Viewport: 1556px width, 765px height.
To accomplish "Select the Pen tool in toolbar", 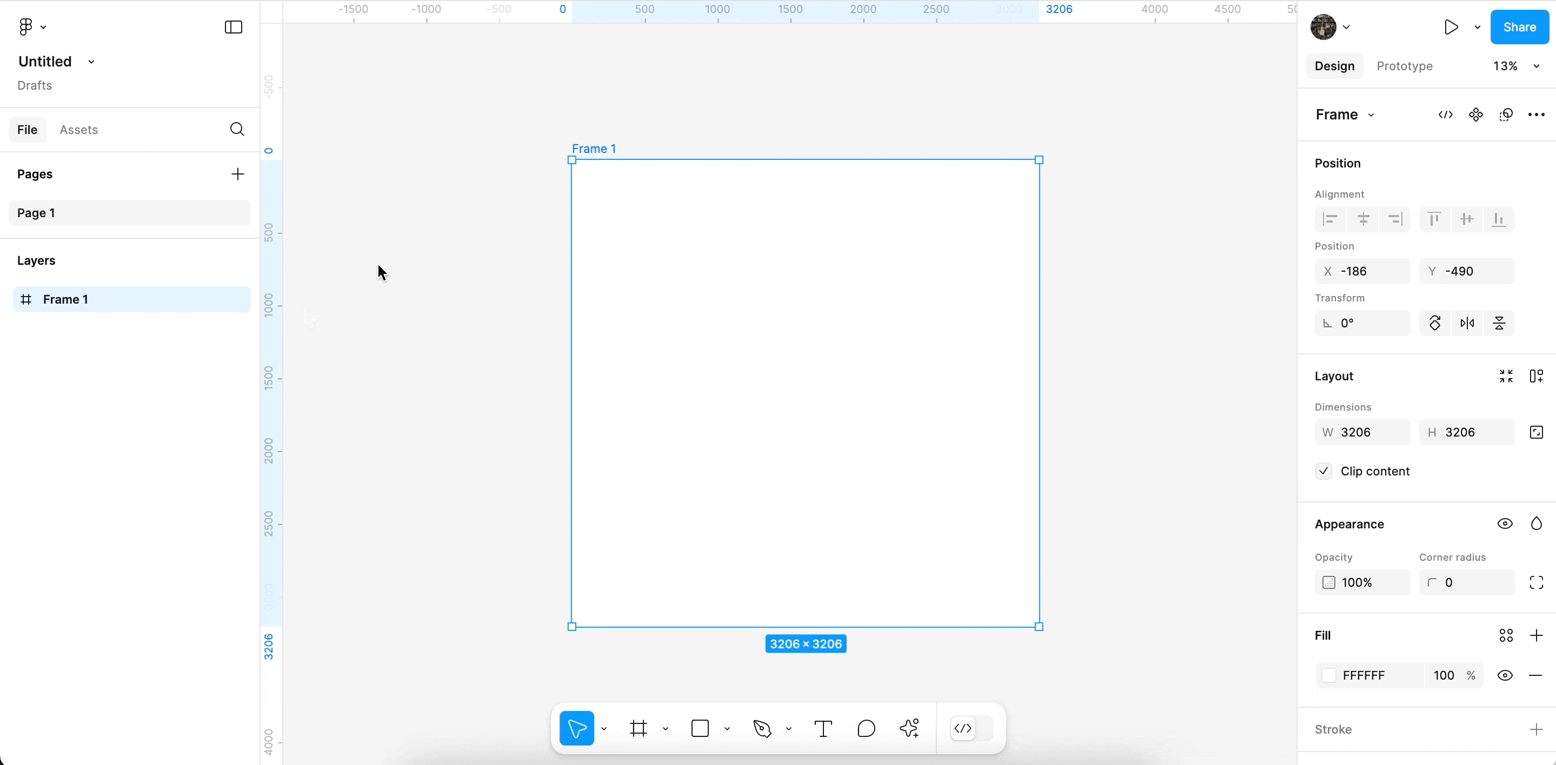I will [762, 728].
